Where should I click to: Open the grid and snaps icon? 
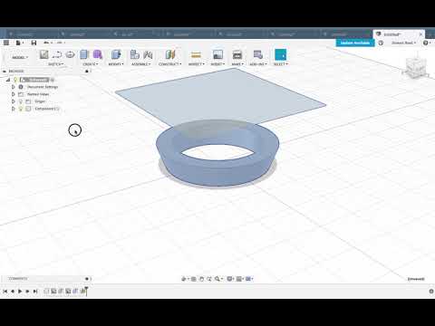[239, 279]
